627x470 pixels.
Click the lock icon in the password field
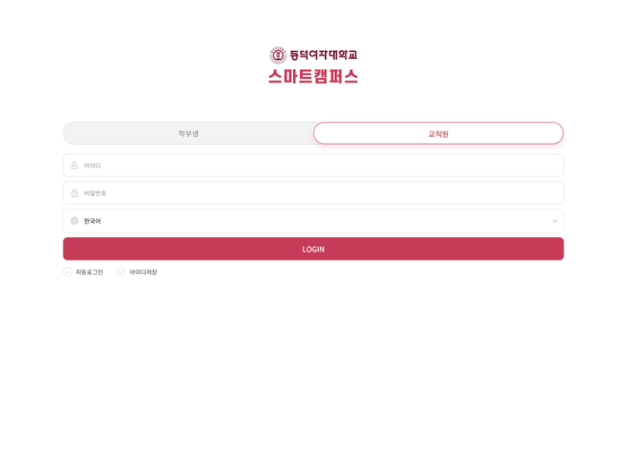tap(74, 193)
